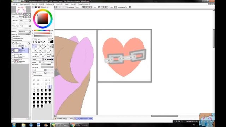Adjust the hue H color slider
The height and width of the screenshot is (127, 226).
[x=42, y=30]
